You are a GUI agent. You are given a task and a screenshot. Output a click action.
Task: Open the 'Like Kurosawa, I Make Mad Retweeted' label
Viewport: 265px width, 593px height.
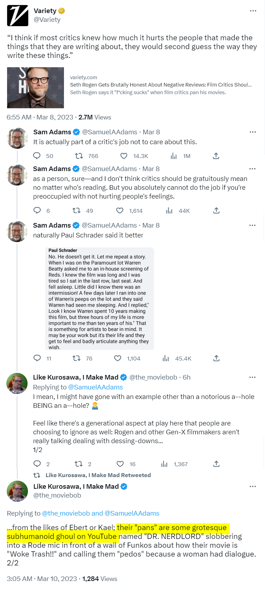pyautogui.click(x=98, y=475)
